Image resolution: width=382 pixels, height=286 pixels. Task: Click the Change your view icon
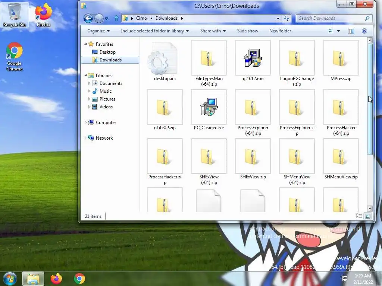point(331,31)
